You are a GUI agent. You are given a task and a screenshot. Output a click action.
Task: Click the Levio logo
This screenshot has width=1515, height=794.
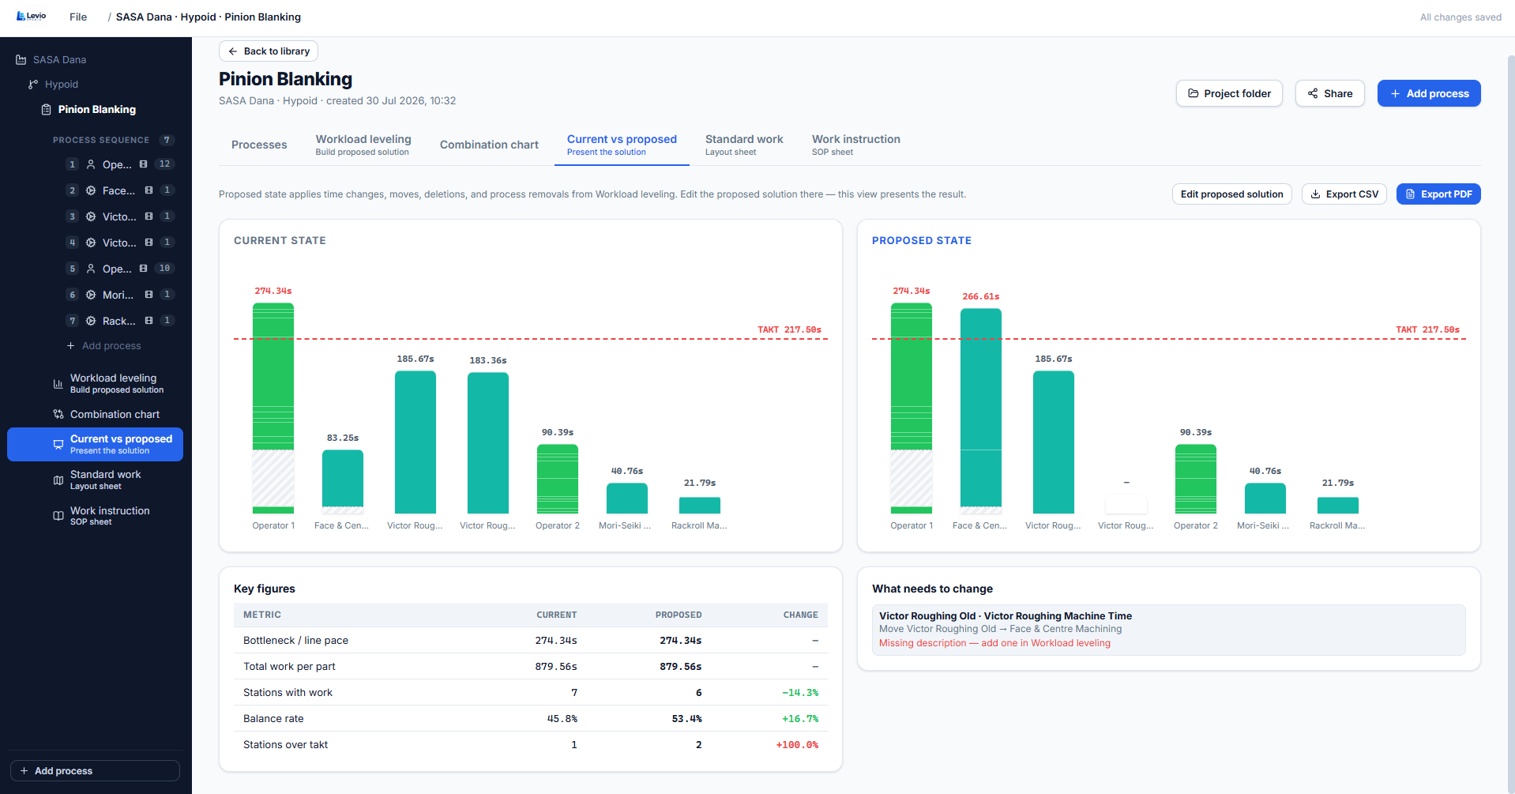(32, 17)
